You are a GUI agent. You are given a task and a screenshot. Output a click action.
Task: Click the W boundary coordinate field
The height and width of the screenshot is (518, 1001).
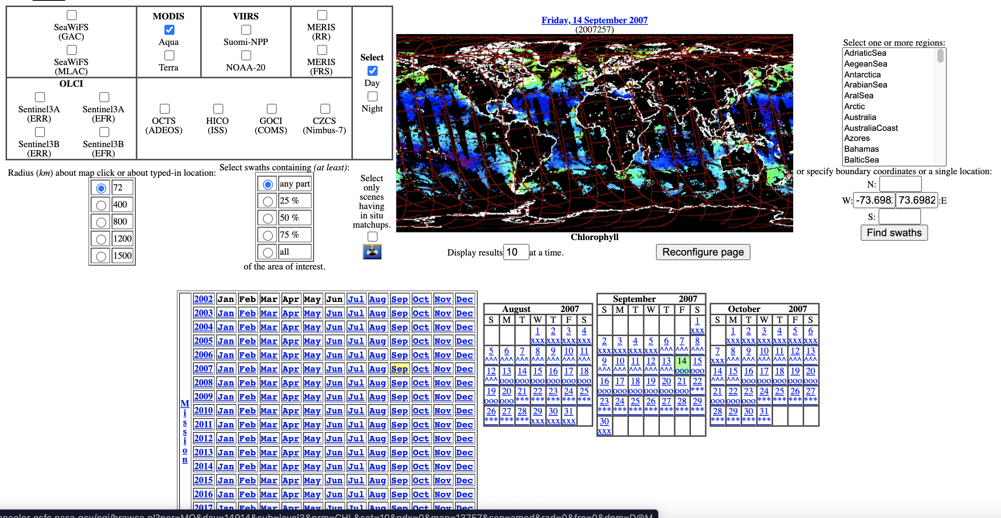click(x=873, y=200)
